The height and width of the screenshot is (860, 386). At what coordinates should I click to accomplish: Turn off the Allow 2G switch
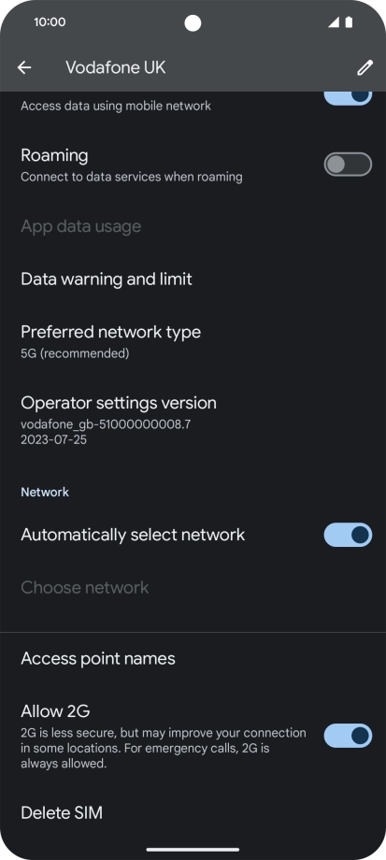[348, 736]
